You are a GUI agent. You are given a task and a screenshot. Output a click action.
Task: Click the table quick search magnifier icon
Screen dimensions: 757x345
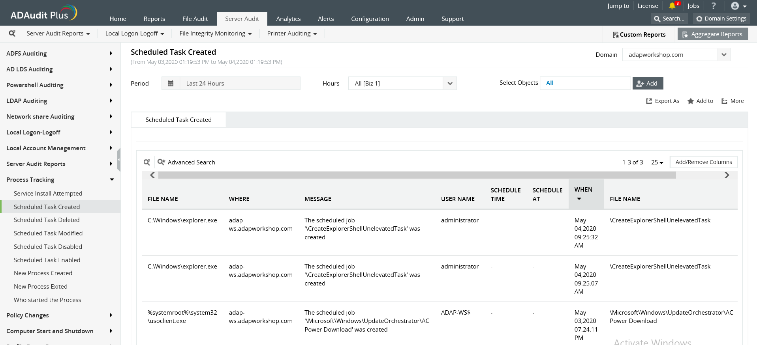click(x=147, y=162)
